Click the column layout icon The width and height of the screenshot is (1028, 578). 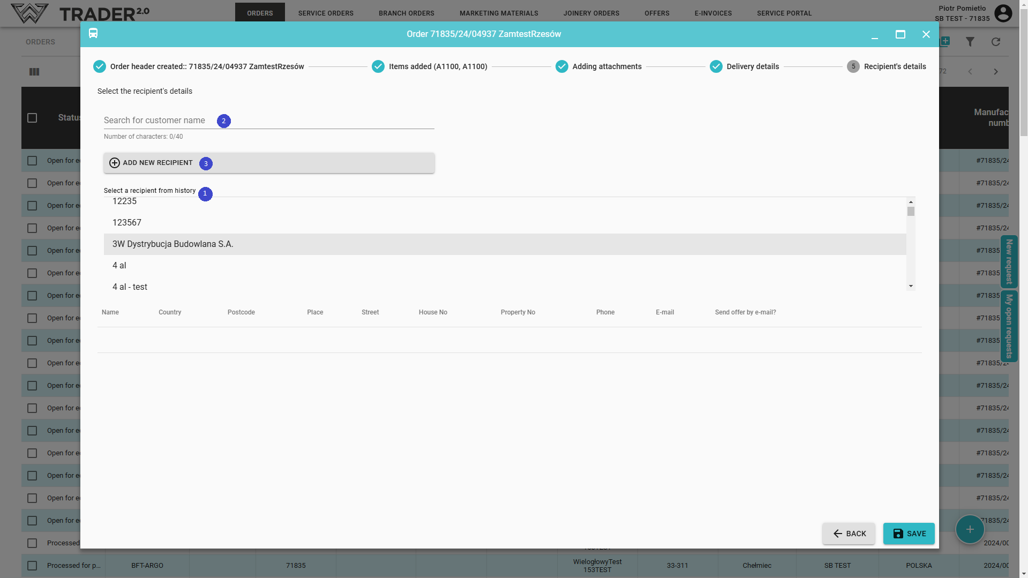coord(34,72)
